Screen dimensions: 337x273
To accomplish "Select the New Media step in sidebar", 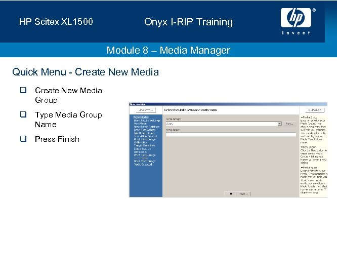I will 141,117.
